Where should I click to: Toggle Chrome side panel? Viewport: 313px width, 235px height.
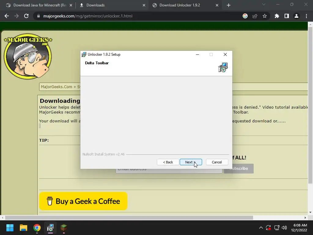tap(287, 16)
